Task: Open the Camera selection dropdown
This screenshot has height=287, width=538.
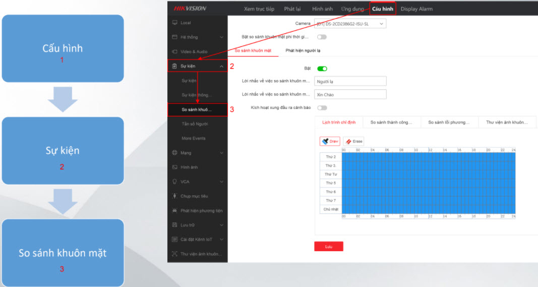Action: pos(349,23)
